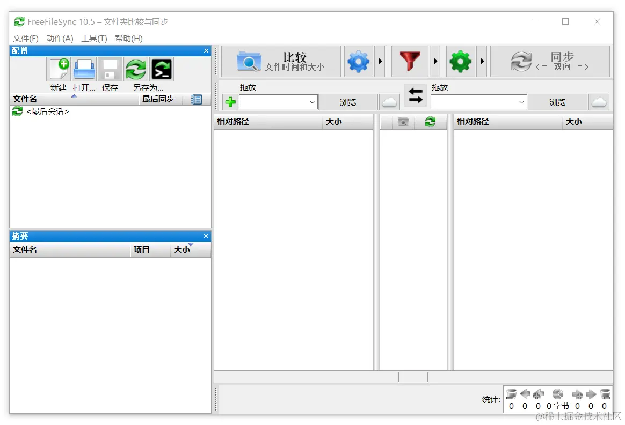Click the middle column green sync action icon
Screen dimensions: 625x425
click(x=430, y=122)
